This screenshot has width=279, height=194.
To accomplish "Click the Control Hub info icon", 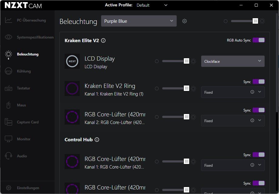I will 97,139.
